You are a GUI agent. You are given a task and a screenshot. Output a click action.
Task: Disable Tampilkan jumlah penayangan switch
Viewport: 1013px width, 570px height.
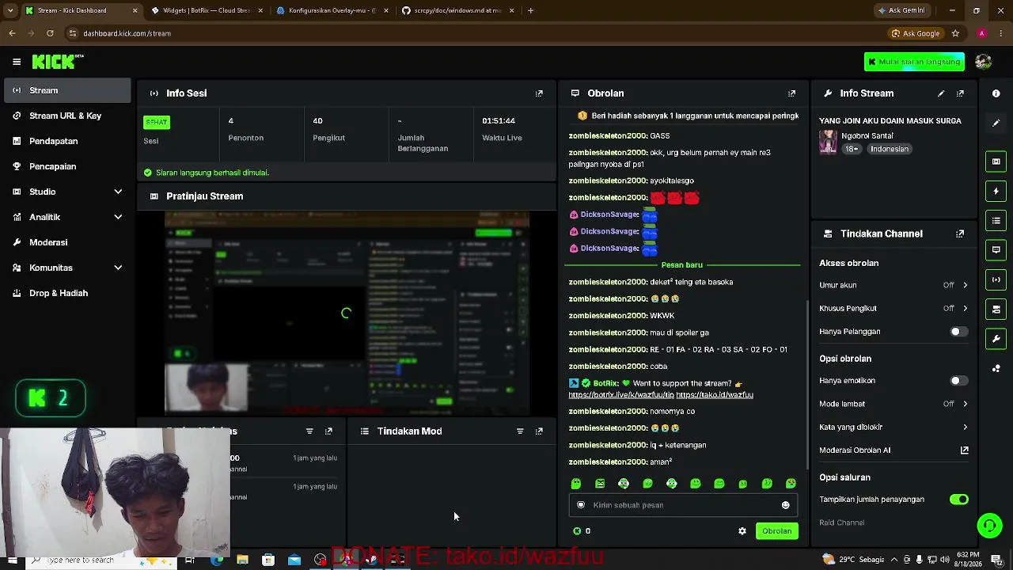pyautogui.click(x=958, y=500)
